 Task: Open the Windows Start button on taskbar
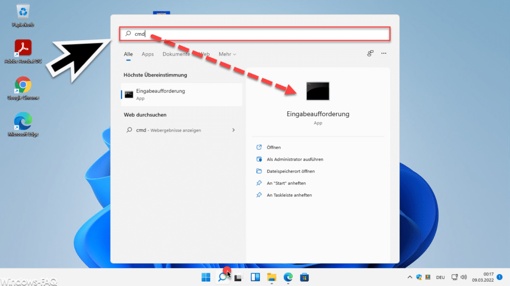point(206,277)
